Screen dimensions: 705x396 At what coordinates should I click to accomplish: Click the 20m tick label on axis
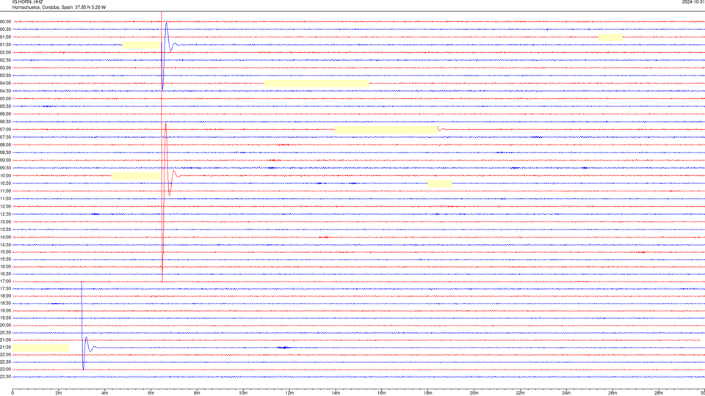(474, 393)
